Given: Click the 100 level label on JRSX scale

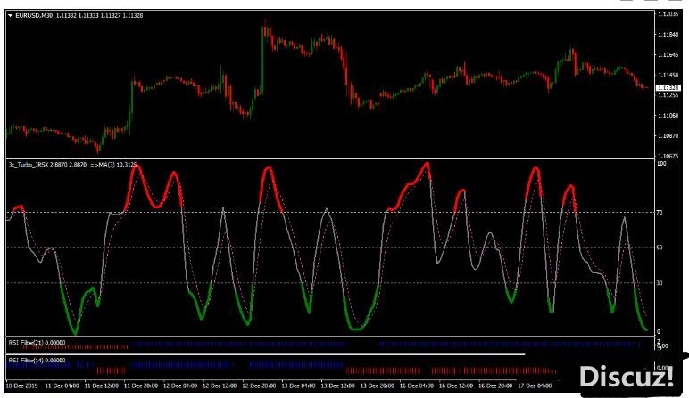Looking at the screenshot, I should pyautogui.click(x=661, y=164).
